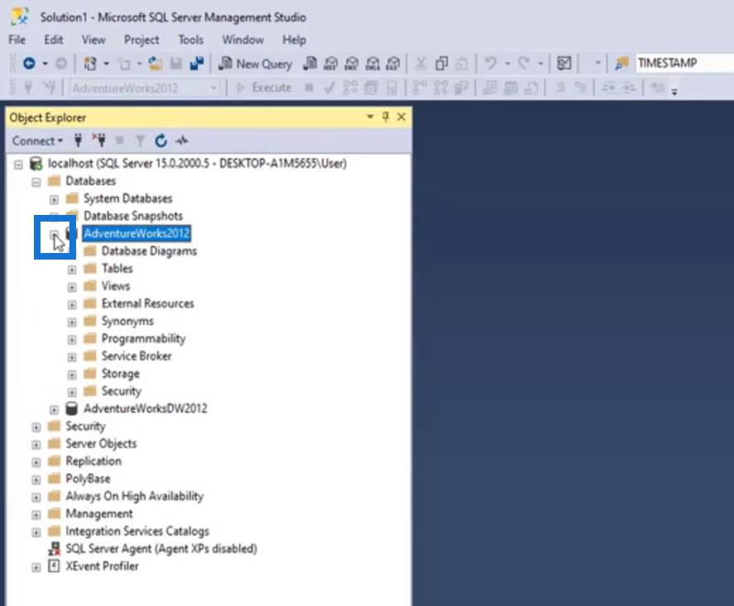Click the Filter funnel icon in Object Explorer
Image resolution: width=734 pixels, height=606 pixels.
pyautogui.click(x=140, y=141)
